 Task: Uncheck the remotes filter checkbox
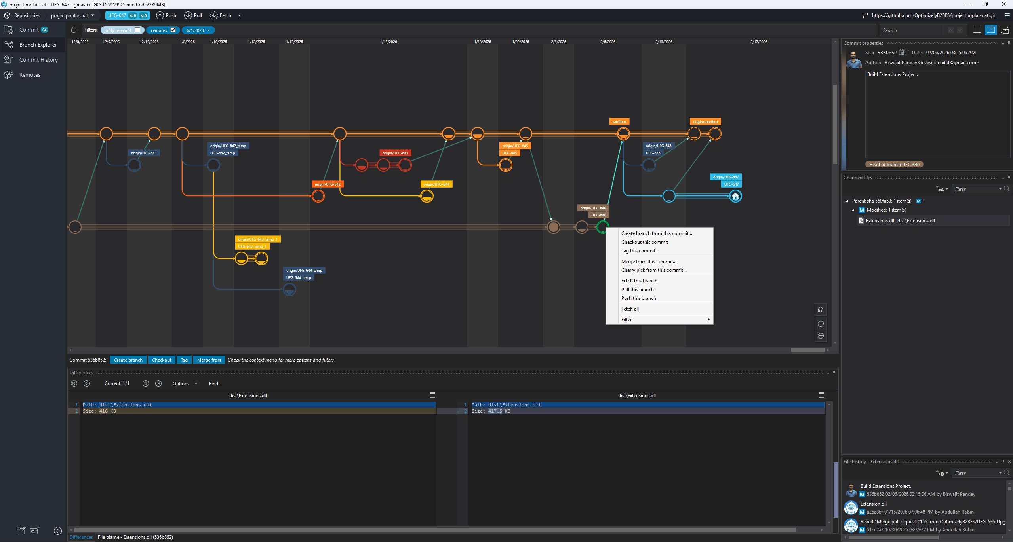coord(173,30)
